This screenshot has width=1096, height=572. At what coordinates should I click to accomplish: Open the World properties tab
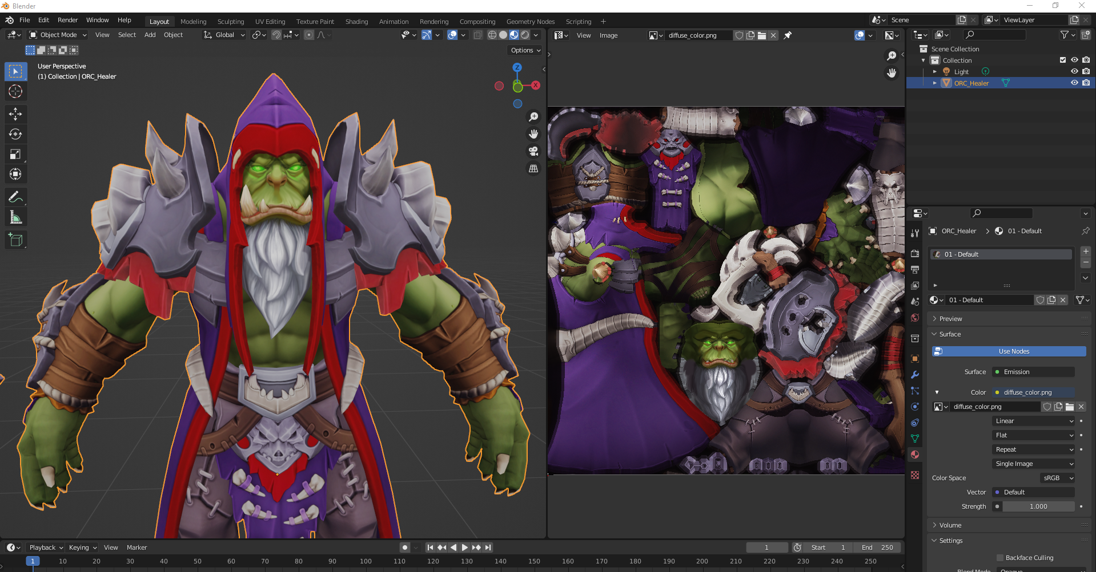(915, 318)
